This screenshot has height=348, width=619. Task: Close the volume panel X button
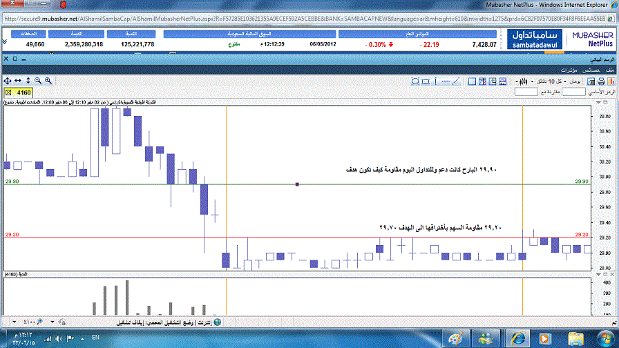click(612, 274)
